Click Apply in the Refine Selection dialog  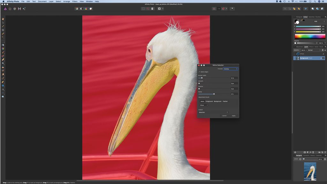click(x=233, y=116)
